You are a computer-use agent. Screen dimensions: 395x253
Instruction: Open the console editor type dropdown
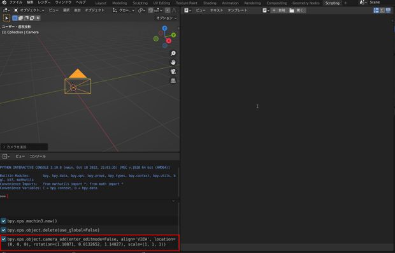(x=6, y=157)
